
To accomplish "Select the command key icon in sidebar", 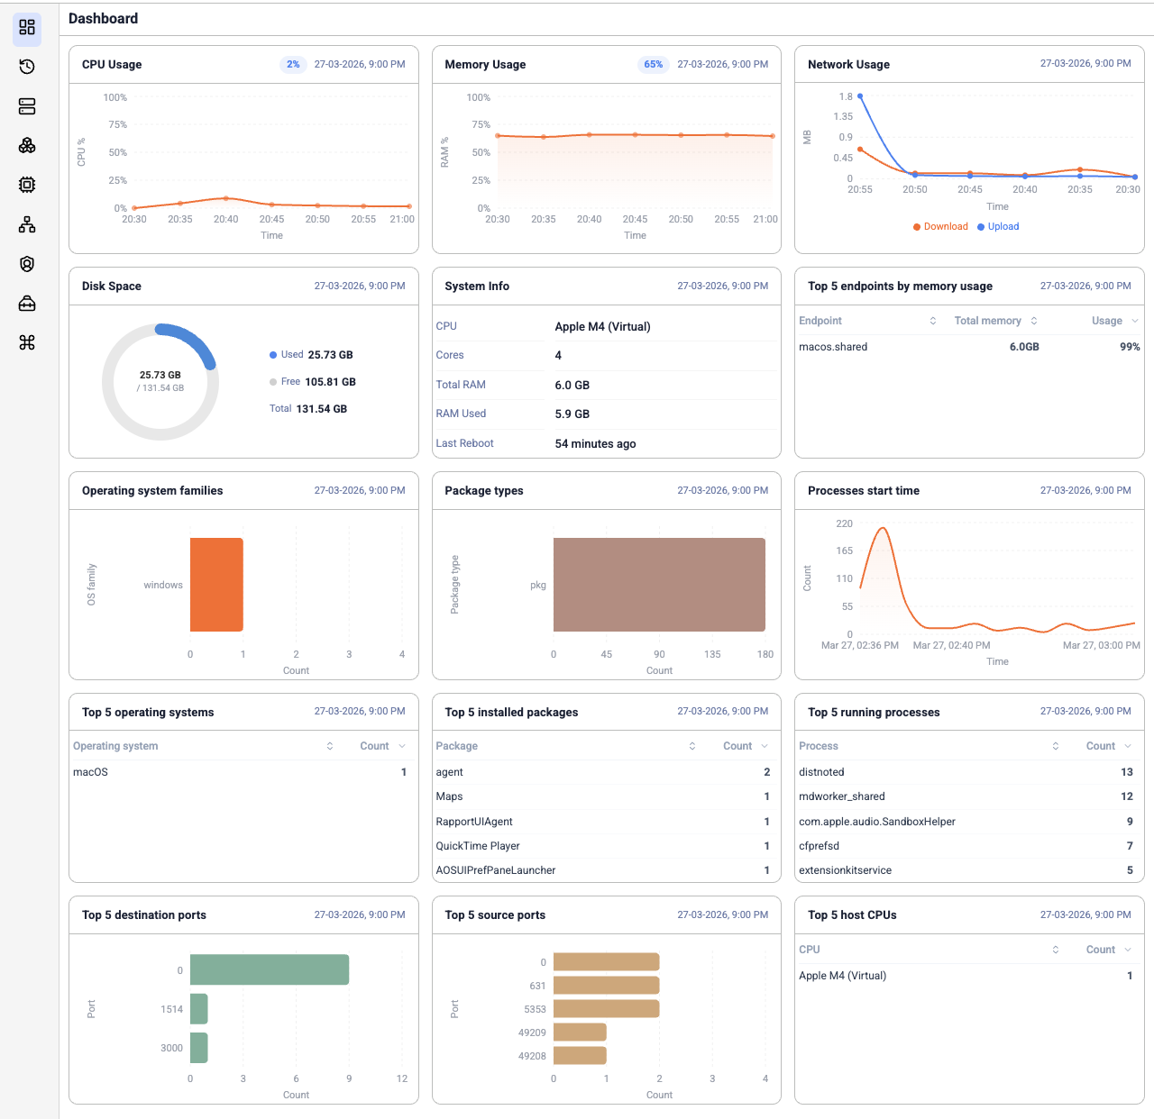I will coord(27,343).
